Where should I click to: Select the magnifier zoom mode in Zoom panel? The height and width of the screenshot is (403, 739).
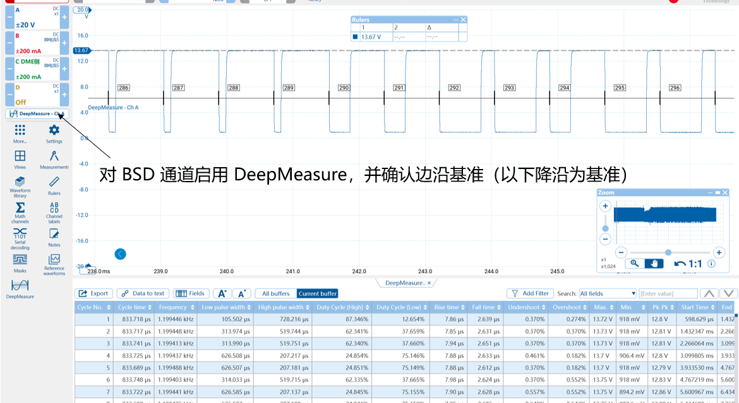click(634, 264)
